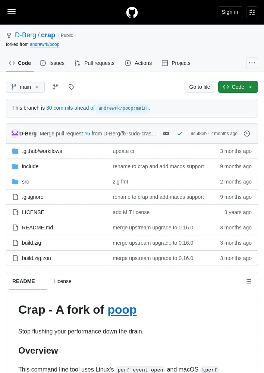The image size is (264, 373).
Task: Switch to the Issues tab
Action: click(52, 63)
